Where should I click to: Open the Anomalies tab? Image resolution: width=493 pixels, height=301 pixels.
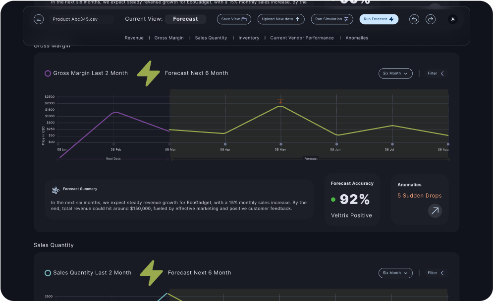click(357, 38)
